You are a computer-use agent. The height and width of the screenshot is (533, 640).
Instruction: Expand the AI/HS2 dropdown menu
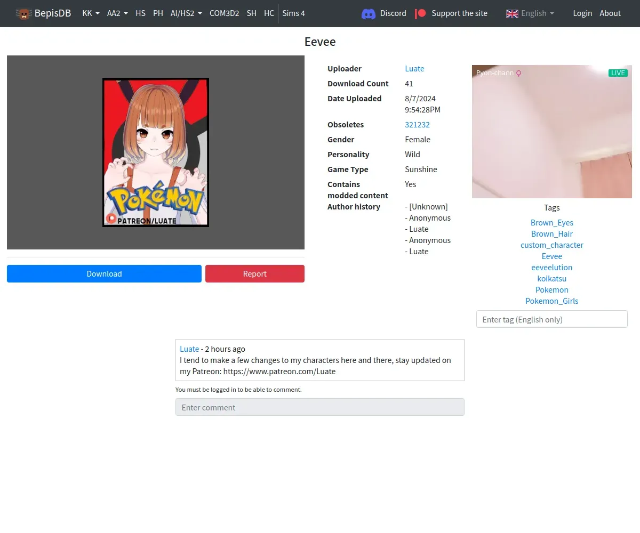coord(186,13)
